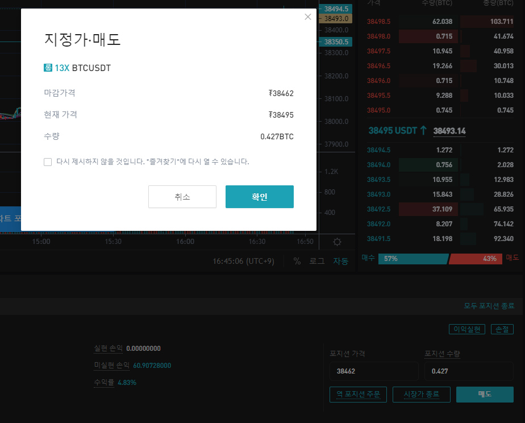Select bid price 38492.0 in order book

click(378, 224)
